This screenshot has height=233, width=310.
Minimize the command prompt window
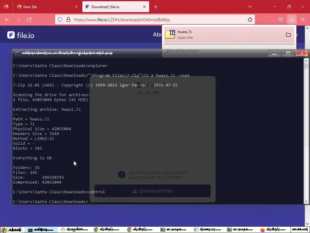[274, 53]
